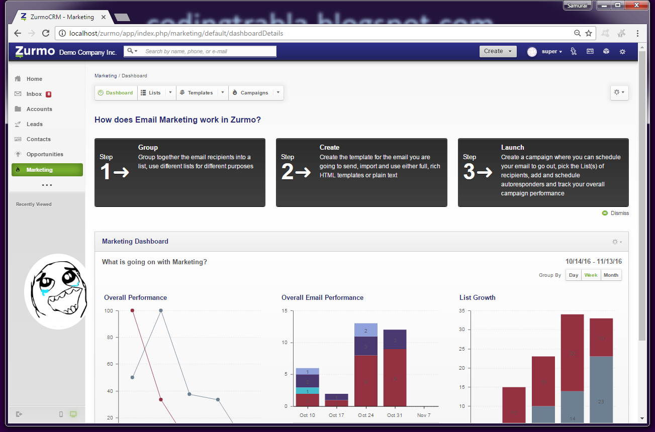
Task: Click the Samurai profile button in title bar
Action: 579,6
